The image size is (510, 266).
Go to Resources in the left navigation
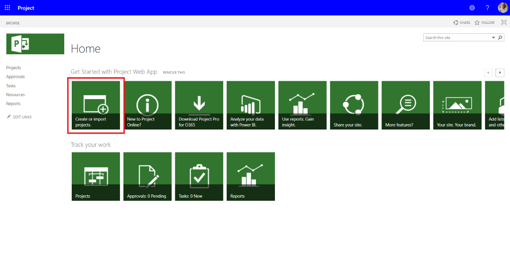(15, 95)
